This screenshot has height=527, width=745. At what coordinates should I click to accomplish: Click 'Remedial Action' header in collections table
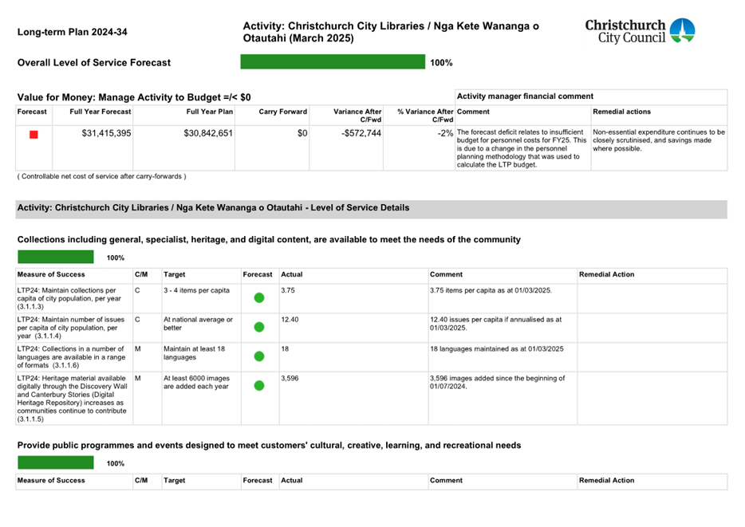[606, 274]
